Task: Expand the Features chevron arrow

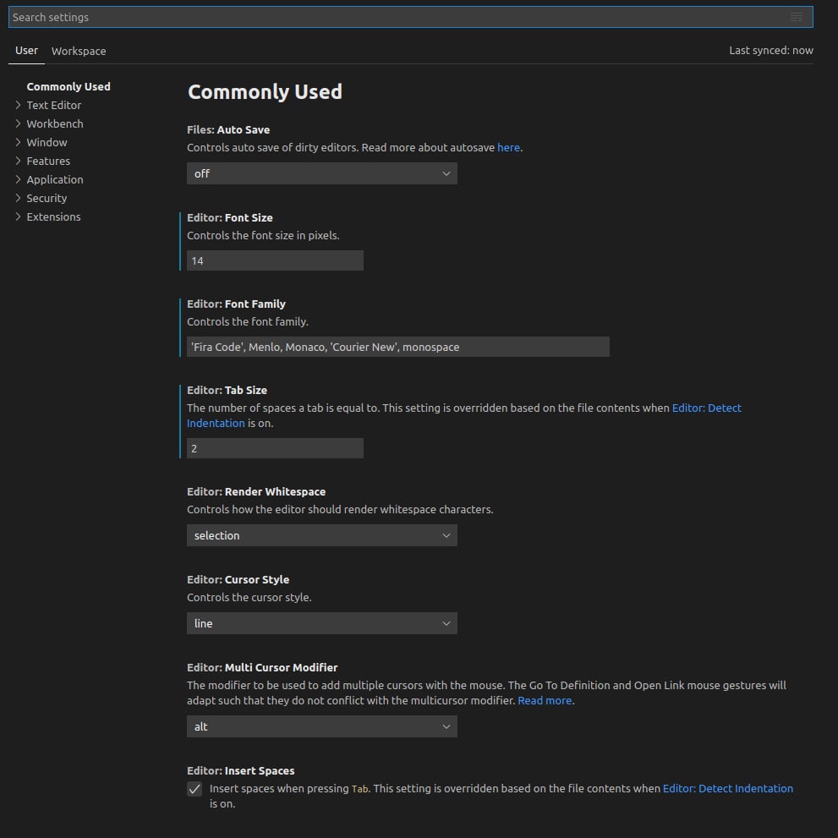Action: [x=18, y=161]
